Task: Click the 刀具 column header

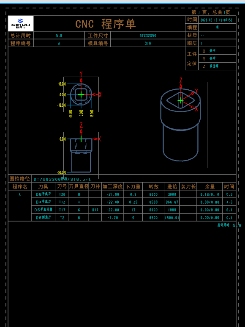Action: tap(43, 186)
